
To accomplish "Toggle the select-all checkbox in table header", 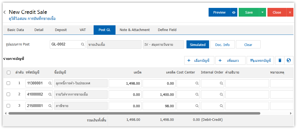I will (x=8, y=72).
